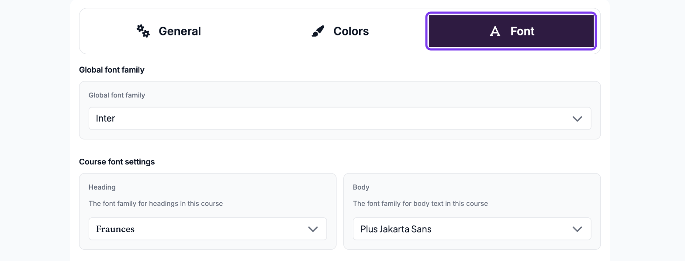Screen dimensions: 685x261
Task: Click 'The font family for headings in this course'
Action: click(156, 203)
